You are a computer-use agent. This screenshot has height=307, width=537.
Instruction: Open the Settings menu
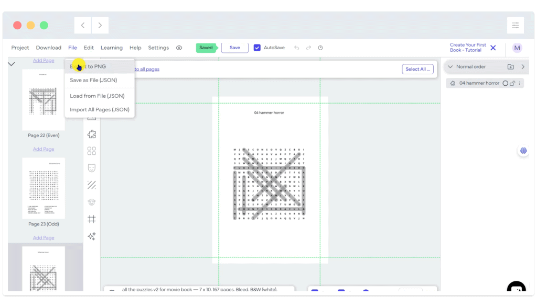click(158, 48)
